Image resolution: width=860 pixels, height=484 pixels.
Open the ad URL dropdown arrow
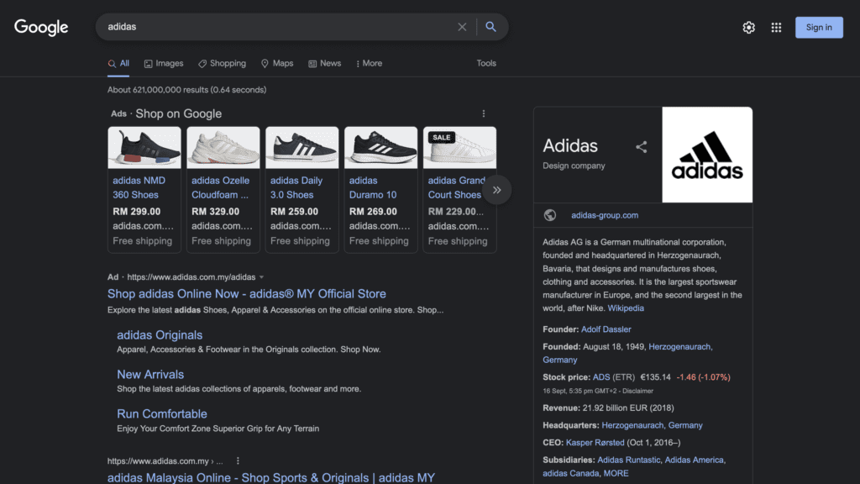tap(261, 276)
